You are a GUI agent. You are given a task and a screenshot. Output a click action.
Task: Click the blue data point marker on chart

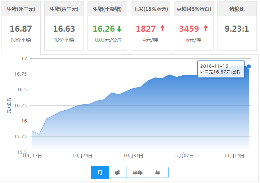coord(249,66)
